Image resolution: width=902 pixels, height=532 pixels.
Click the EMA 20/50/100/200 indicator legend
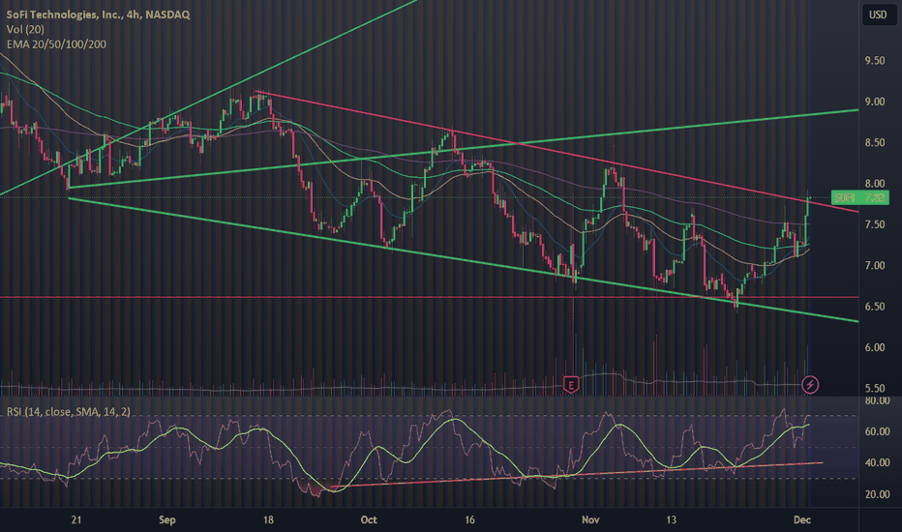click(x=56, y=44)
